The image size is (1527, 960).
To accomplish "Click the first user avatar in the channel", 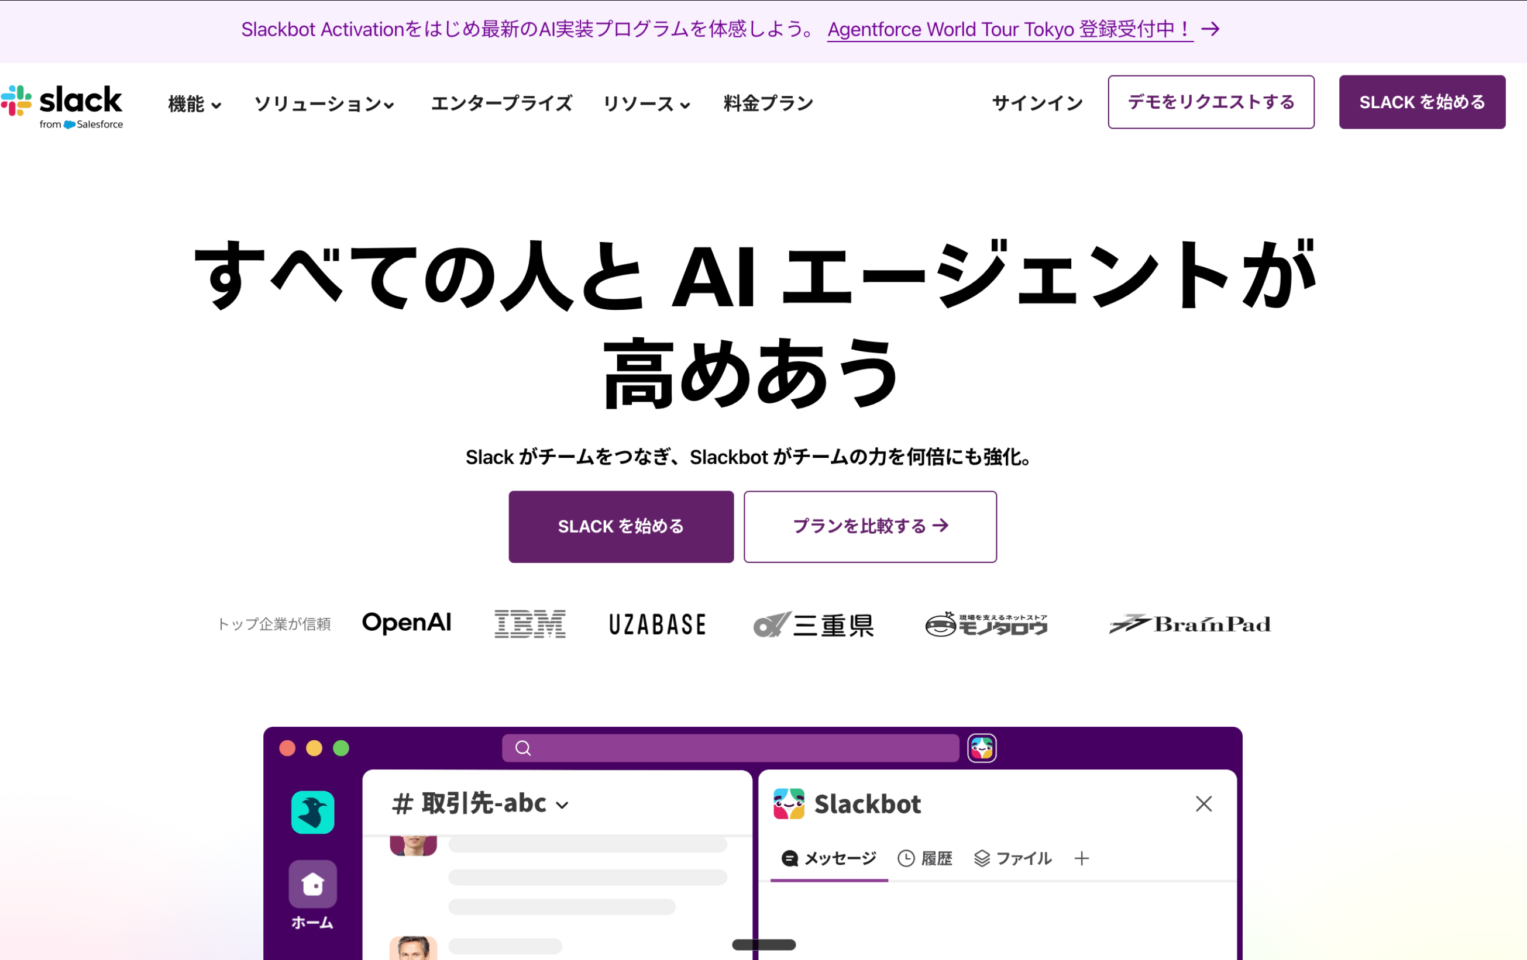I will (414, 846).
